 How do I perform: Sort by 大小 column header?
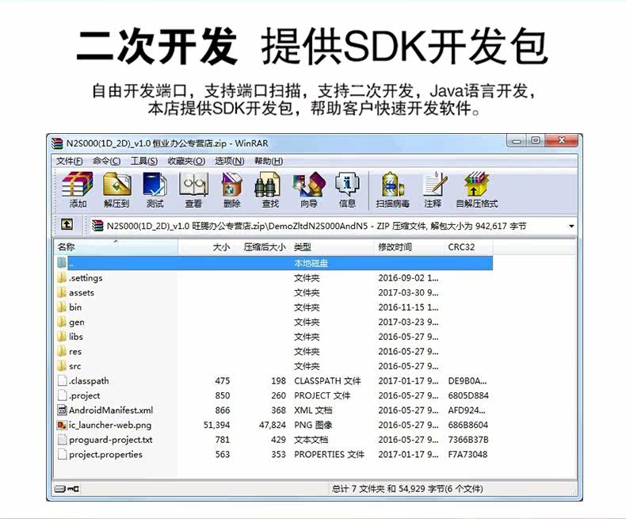(x=205, y=246)
